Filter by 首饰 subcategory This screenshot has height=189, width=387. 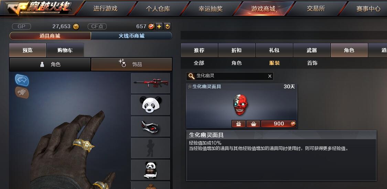[x=312, y=63]
